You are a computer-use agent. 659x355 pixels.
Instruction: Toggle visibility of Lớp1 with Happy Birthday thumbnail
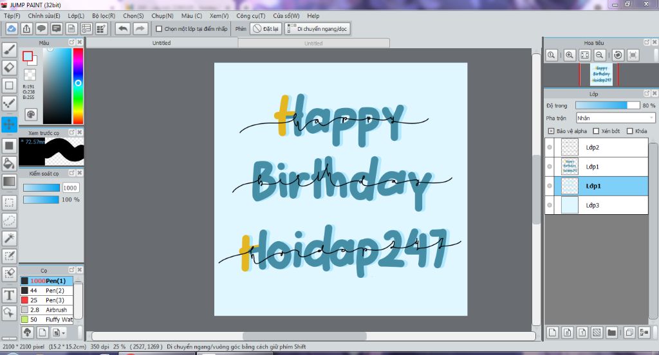click(550, 167)
